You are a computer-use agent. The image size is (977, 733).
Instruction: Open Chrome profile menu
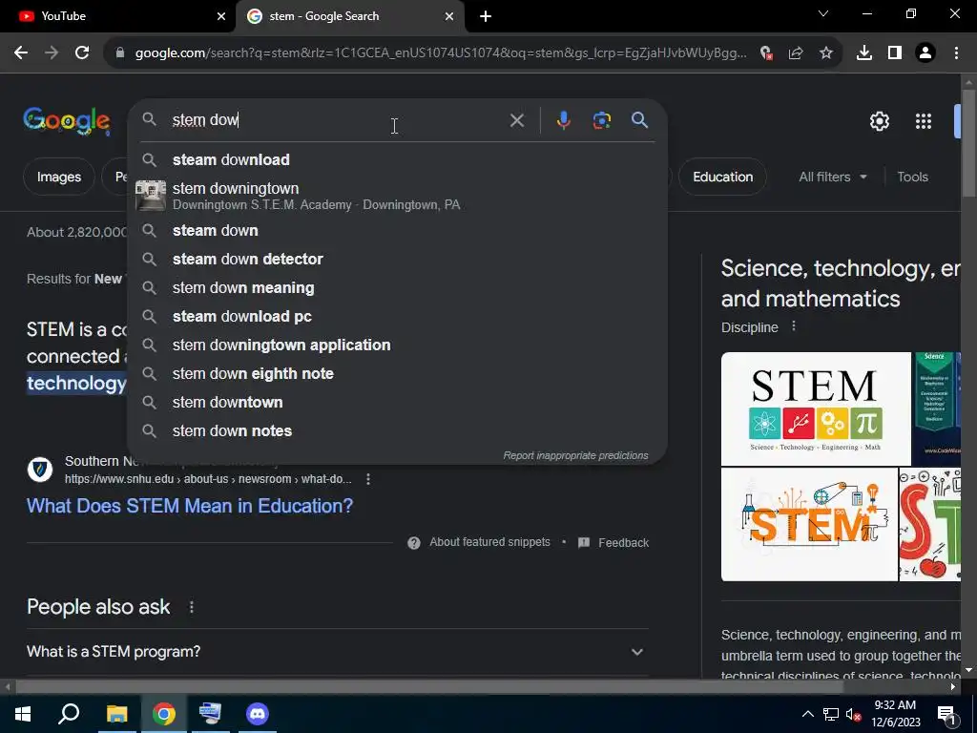point(925,53)
